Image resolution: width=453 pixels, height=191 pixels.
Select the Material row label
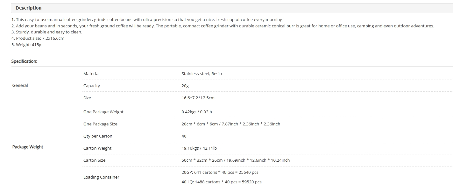91,74
